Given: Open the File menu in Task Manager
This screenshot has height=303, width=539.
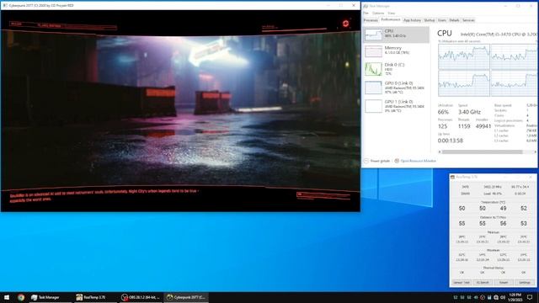Looking at the screenshot, I should pos(366,13).
